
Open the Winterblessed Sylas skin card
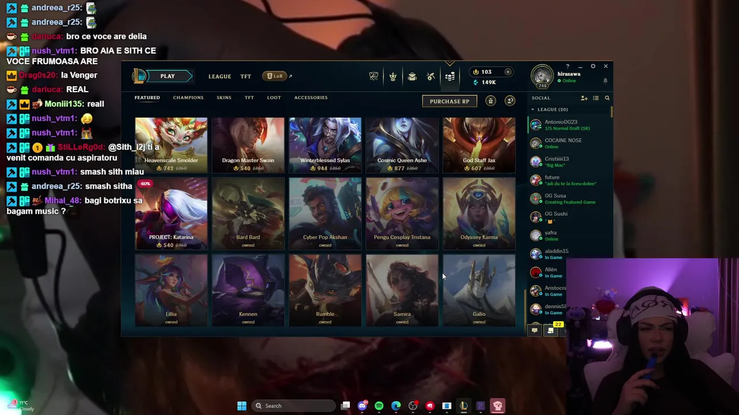325,145
